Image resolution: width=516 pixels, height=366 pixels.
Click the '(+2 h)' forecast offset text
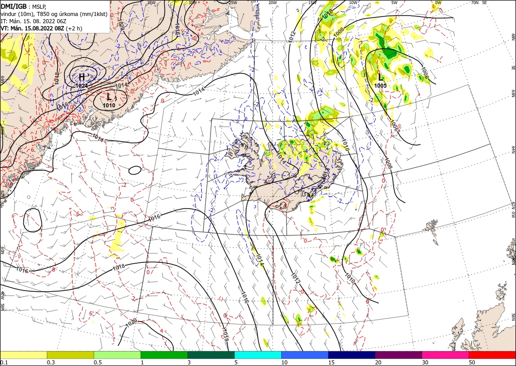pyautogui.click(x=74, y=28)
